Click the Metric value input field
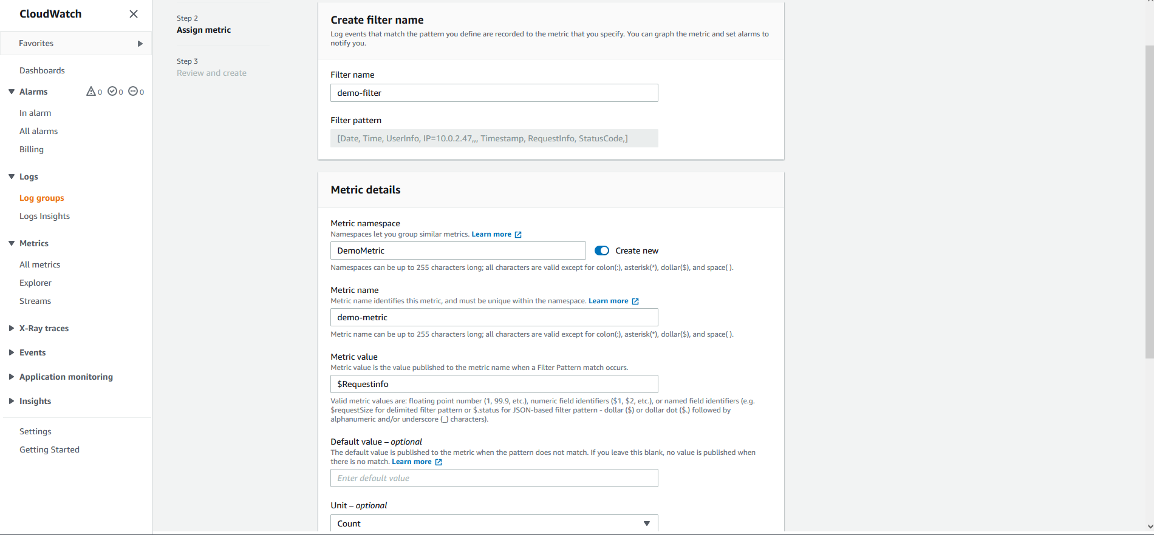The height and width of the screenshot is (535, 1154). pos(494,384)
